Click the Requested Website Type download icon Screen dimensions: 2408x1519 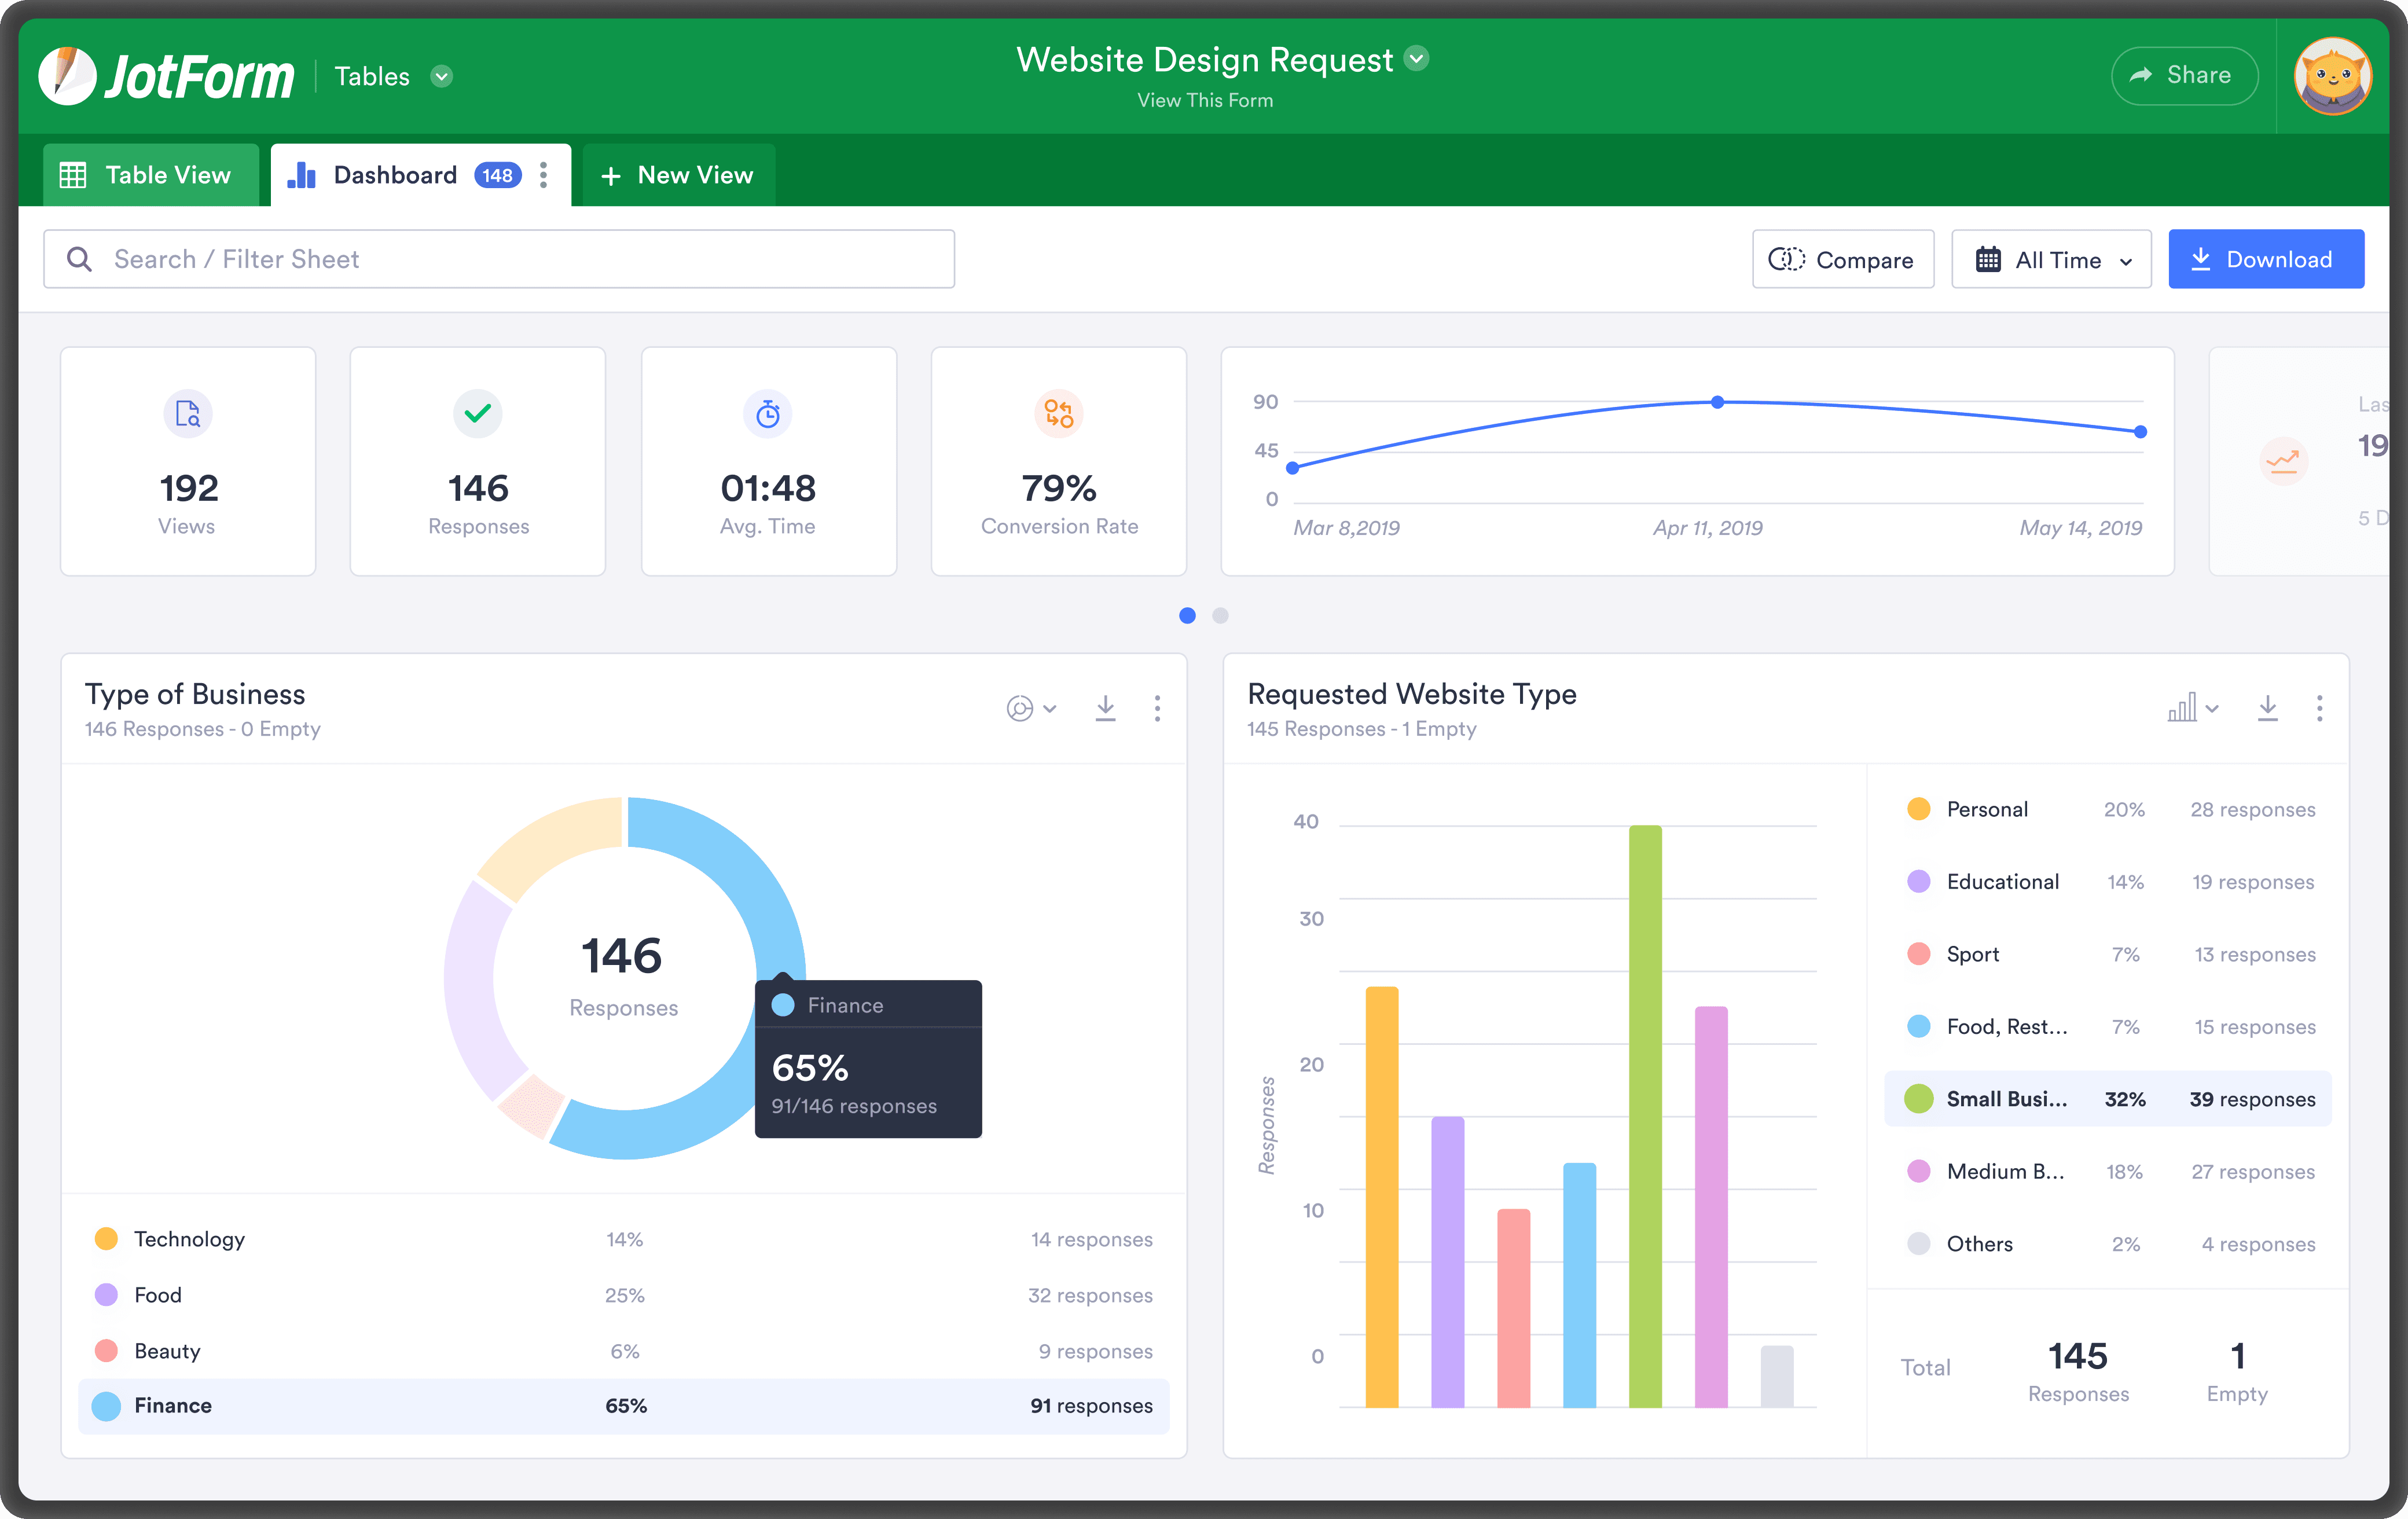(2267, 708)
